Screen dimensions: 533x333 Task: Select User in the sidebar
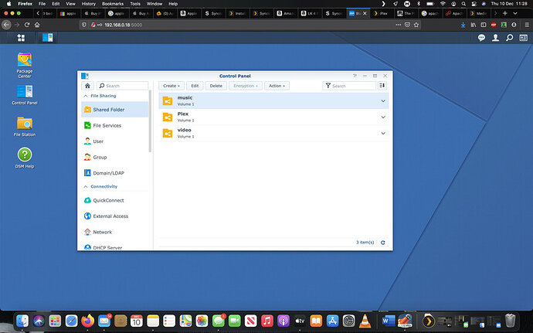115,141
